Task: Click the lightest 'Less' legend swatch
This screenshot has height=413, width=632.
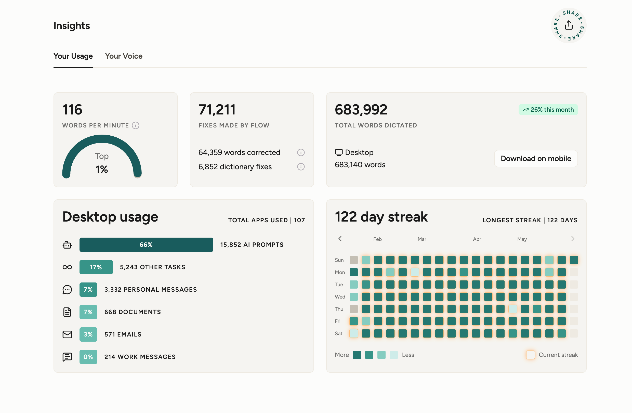Action: pos(393,355)
